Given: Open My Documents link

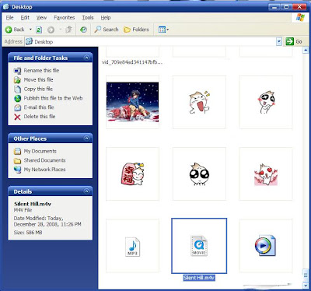Looking at the screenshot, I should coord(40,151).
